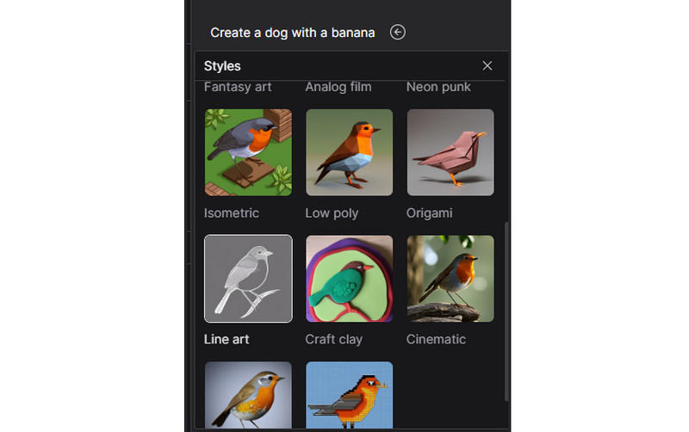Select the pixel art bird thumbnail

(x=349, y=394)
